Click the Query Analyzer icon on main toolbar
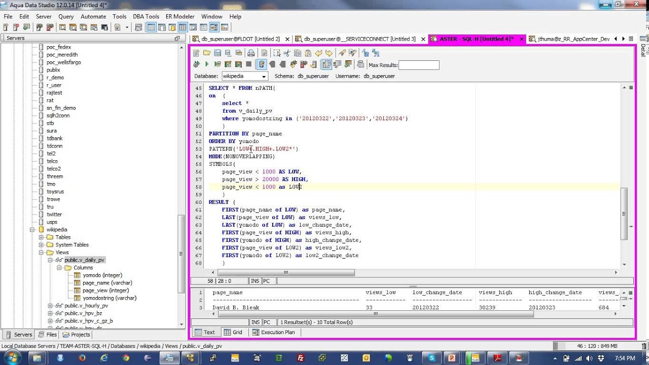Viewport: 649px width, 365px height. [x=62, y=27]
